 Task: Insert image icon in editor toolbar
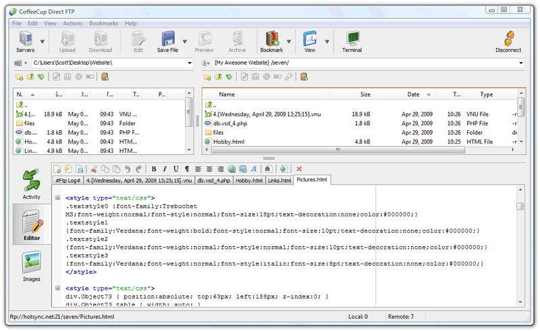pos(243,169)
